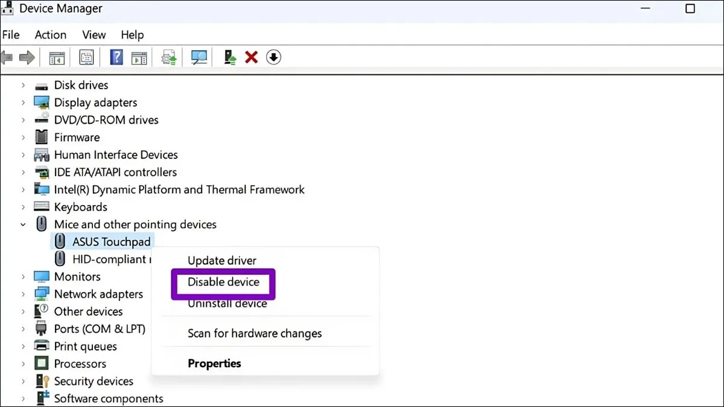This screenshot has width=724, height=407.
Task: Click the Forward arrow in the toolbar
Action: click(27, 57)
